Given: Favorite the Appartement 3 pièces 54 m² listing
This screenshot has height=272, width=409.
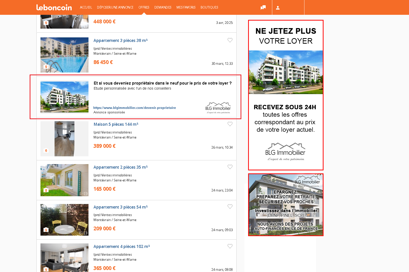Looking at the screenshot, I should [230, 207].
